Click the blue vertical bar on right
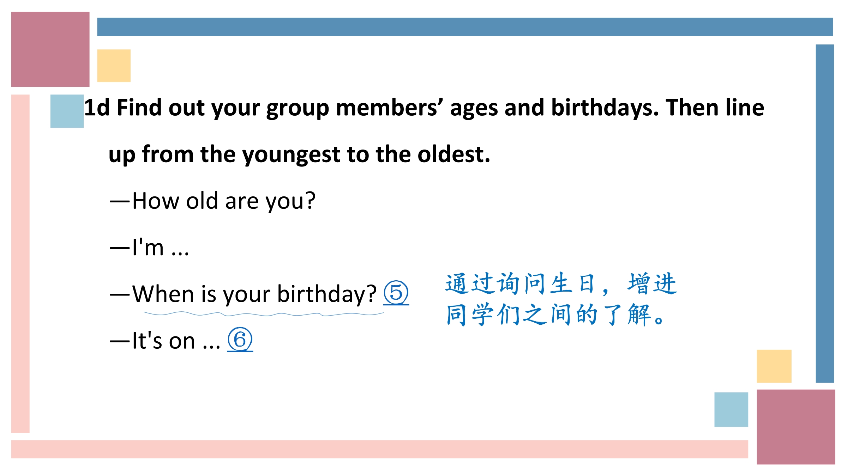Viewport: 847px width, 476px height. [825, 213]
